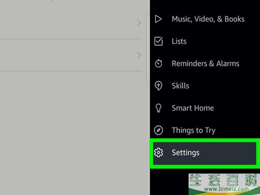The width and height of the screenshot is (260, 195).
Task: Open the Smart Home text entry
Action: click(x=193, y=108)
